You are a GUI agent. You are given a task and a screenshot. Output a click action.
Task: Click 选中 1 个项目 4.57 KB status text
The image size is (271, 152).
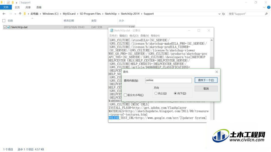[31, 149]
